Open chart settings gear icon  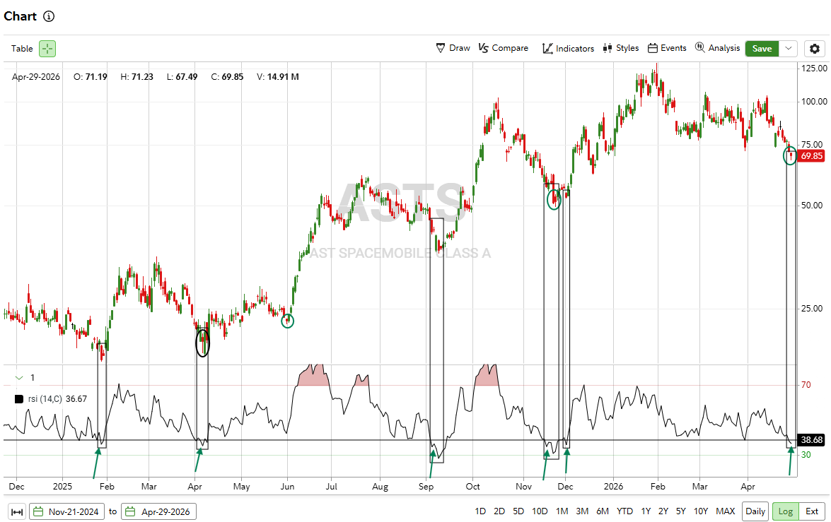[x=815, y=49]
